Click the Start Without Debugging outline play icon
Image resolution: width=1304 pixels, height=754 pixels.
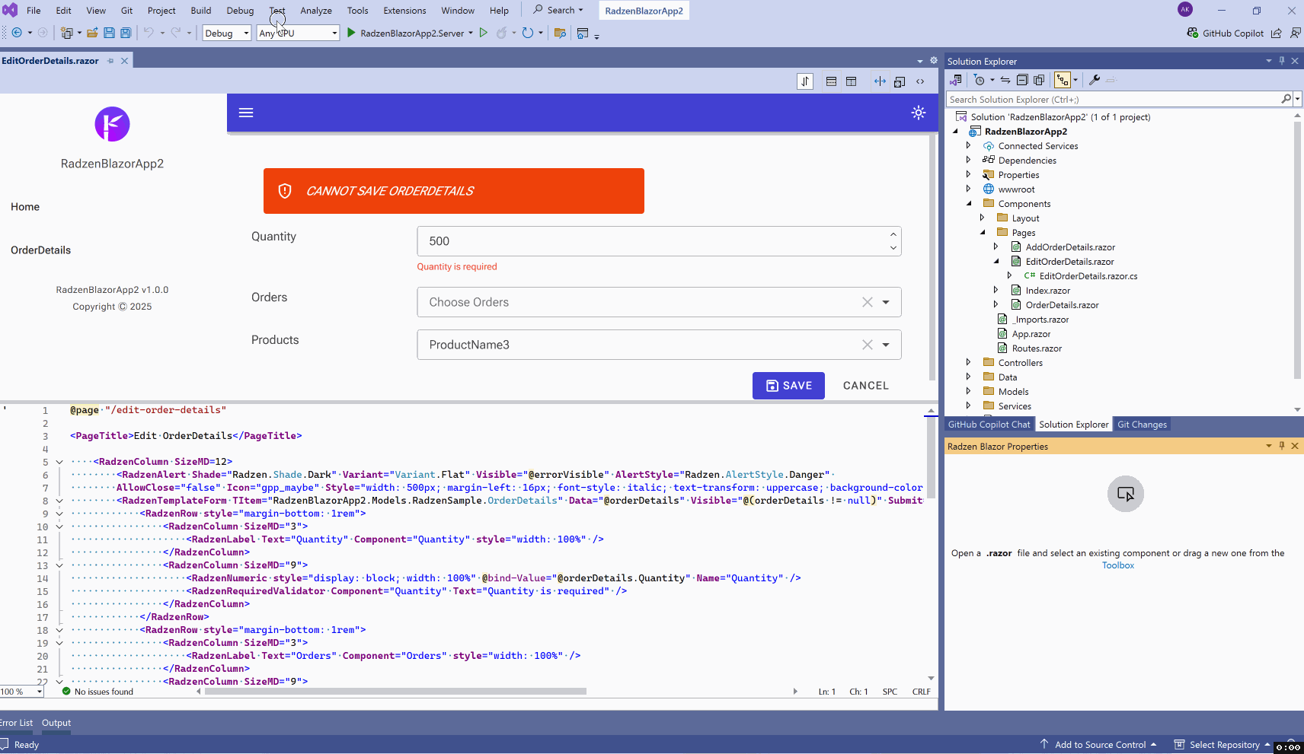483,33
